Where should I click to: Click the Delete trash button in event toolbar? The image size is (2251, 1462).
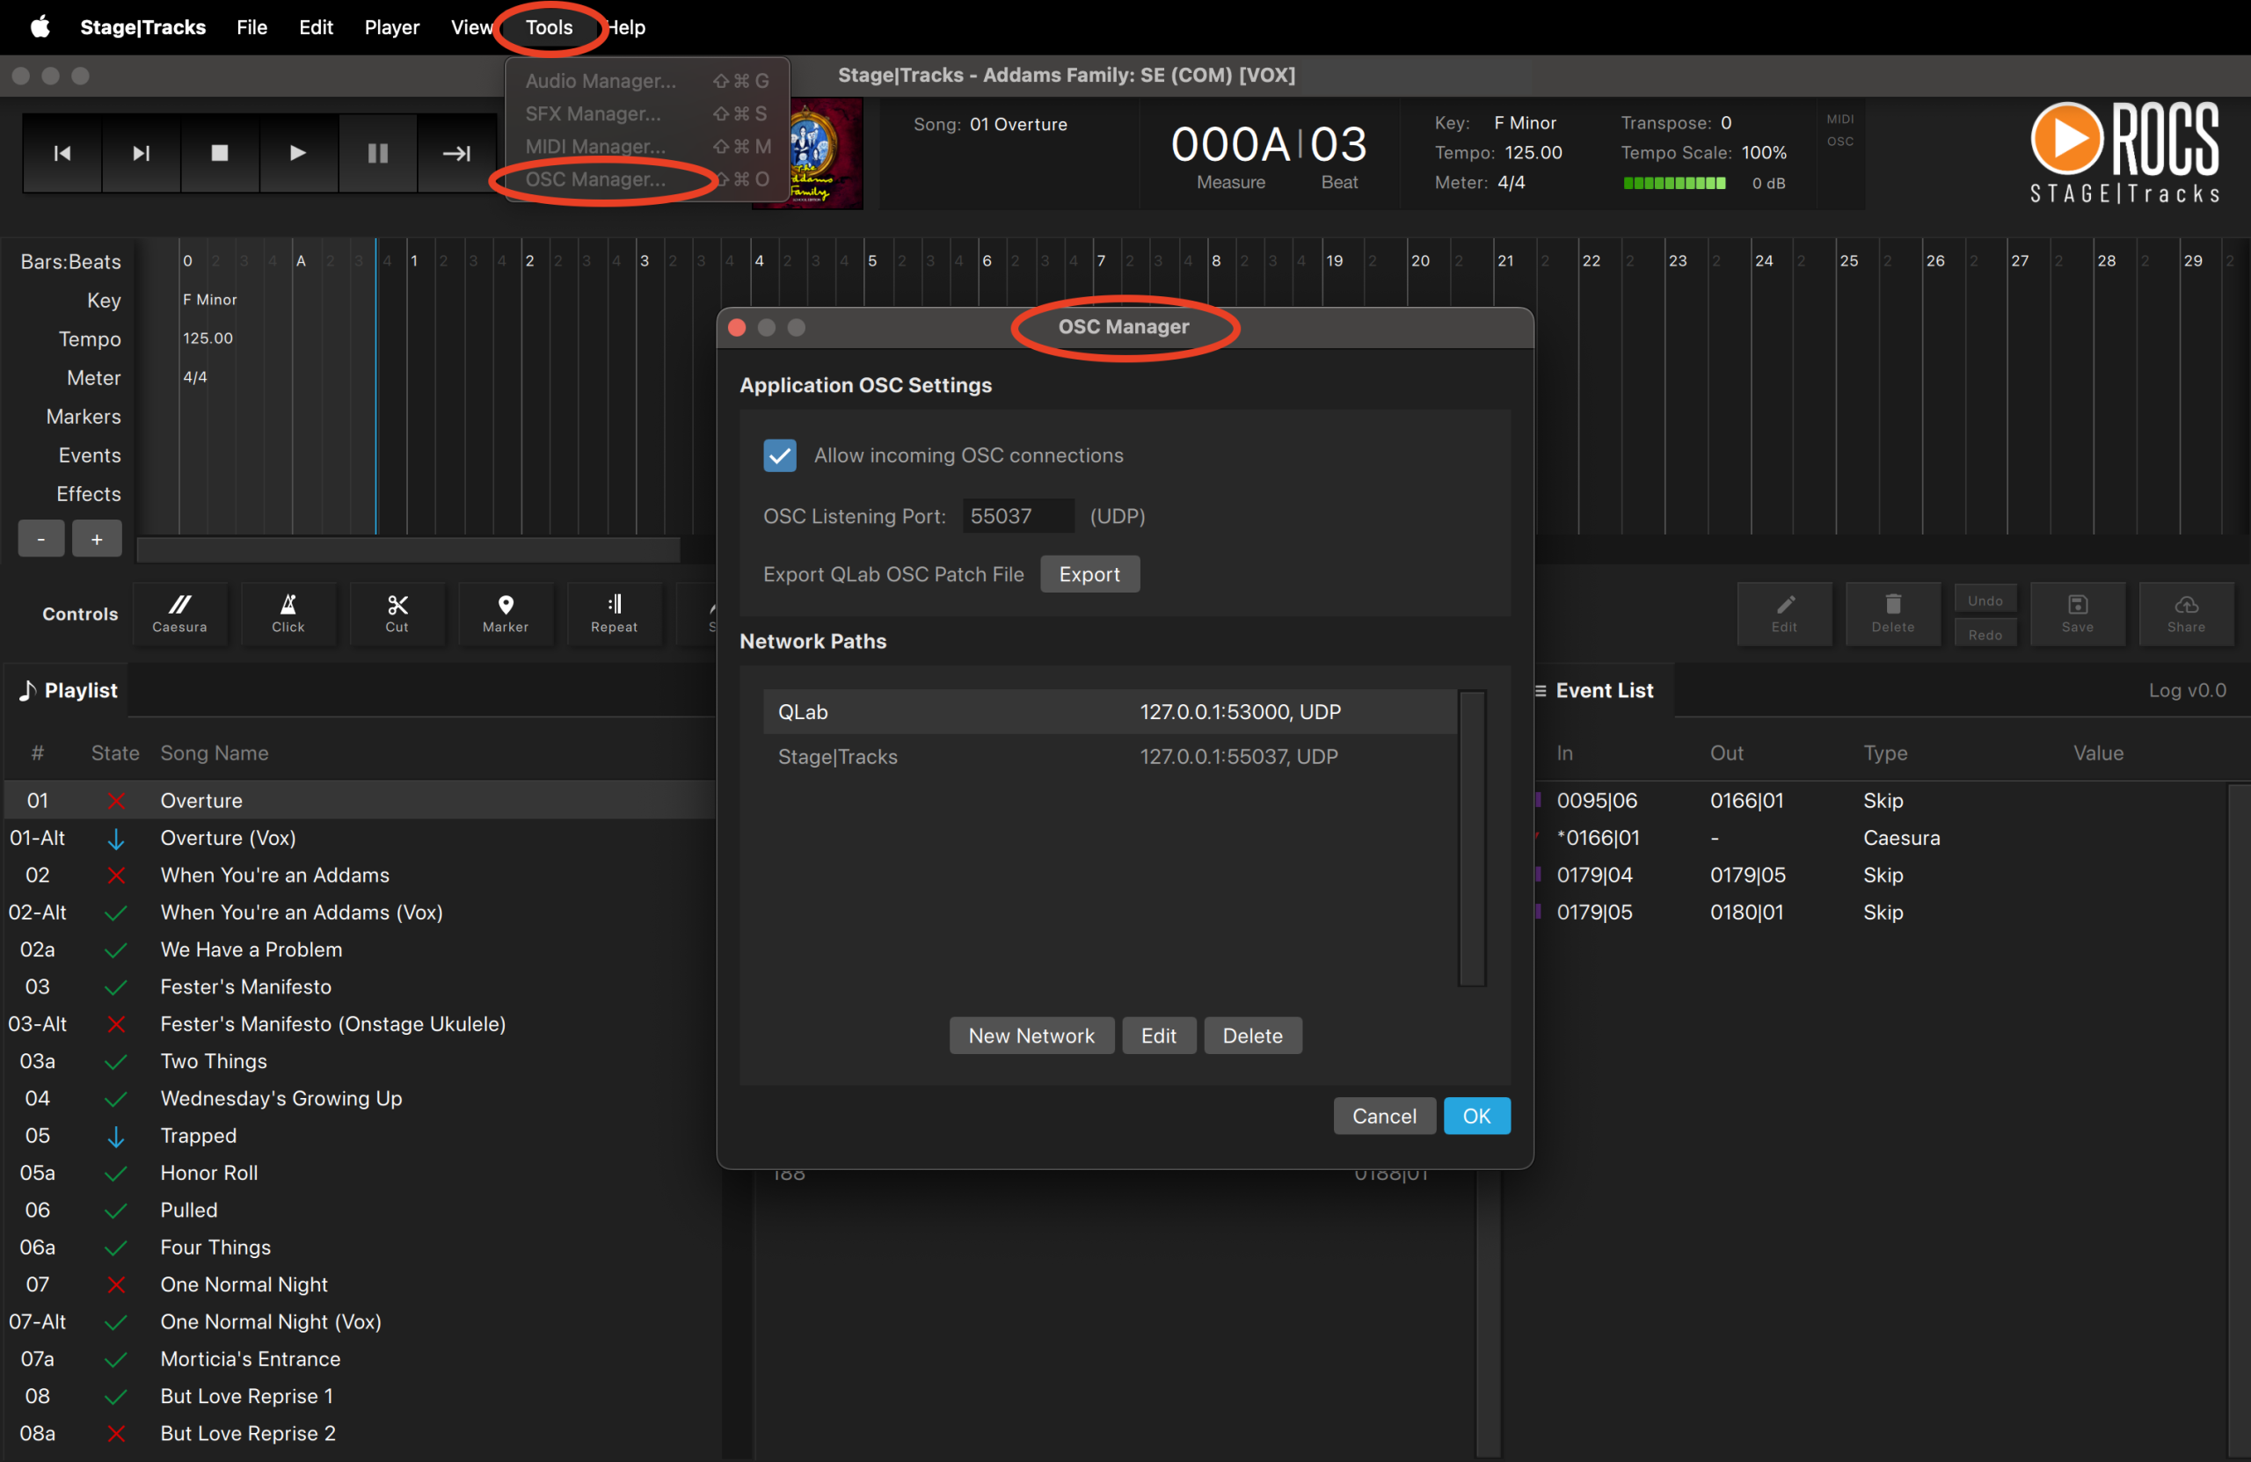click(1892, 613)
